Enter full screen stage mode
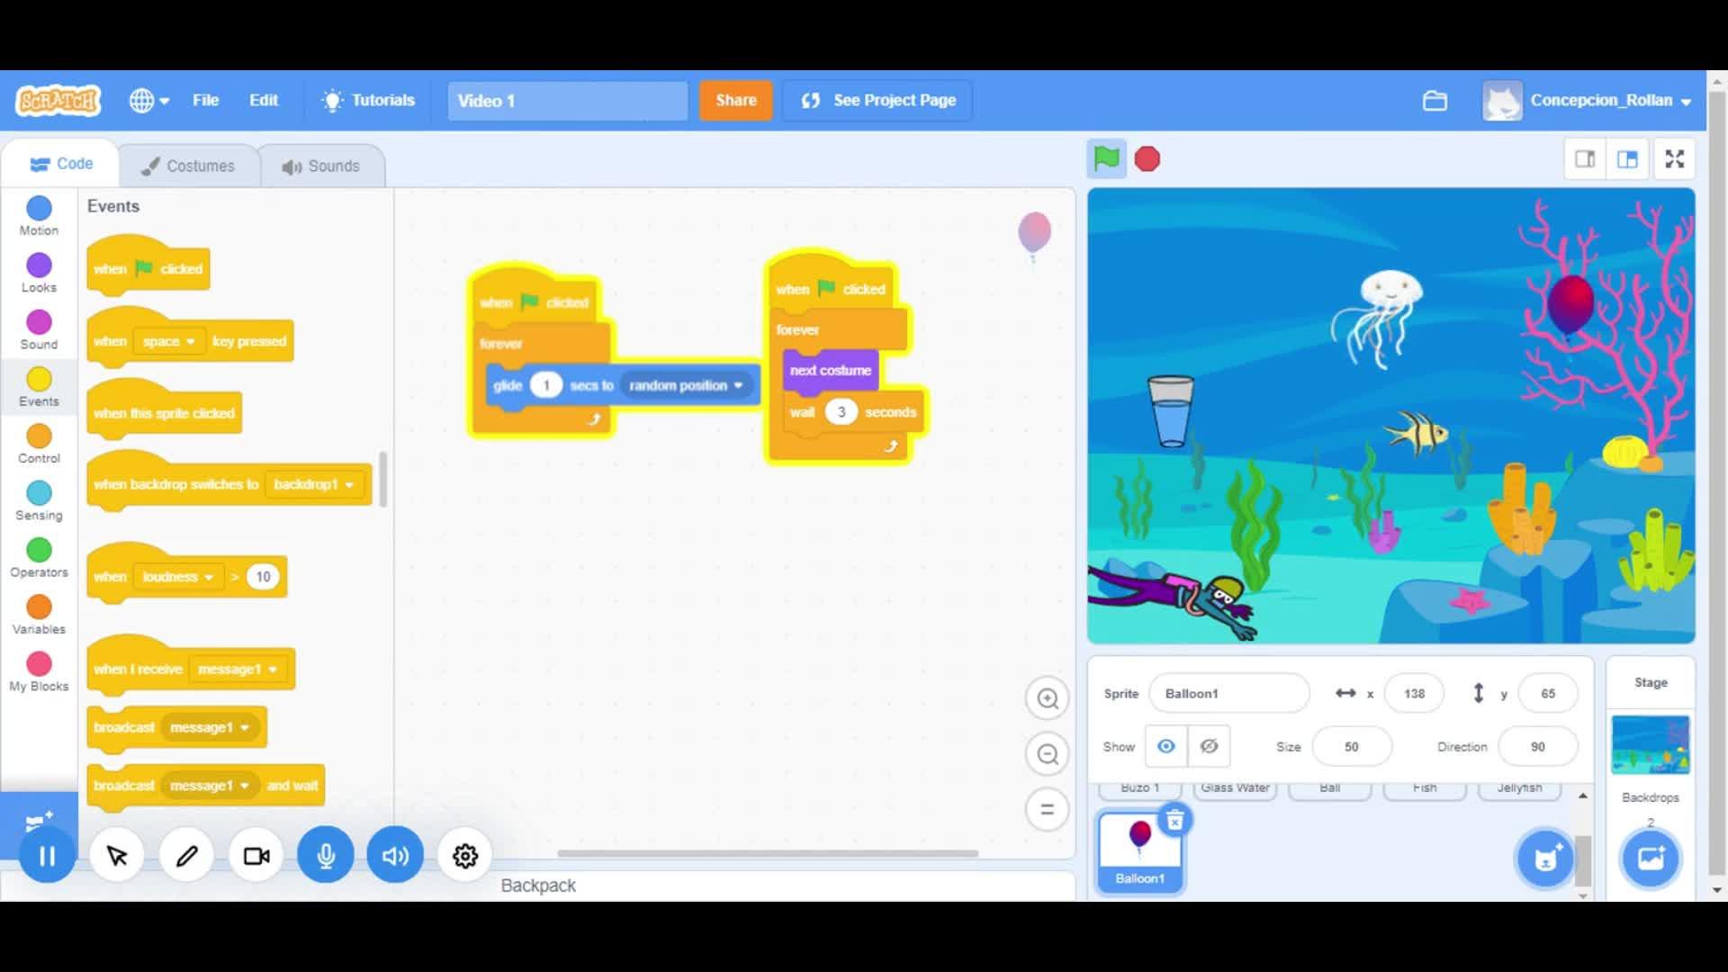 [1674, 159]
